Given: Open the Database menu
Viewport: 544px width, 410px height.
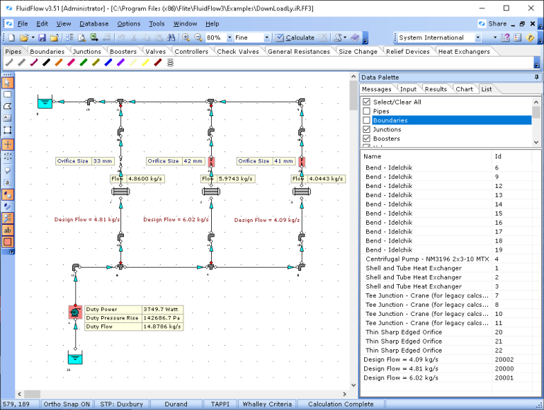Looking at the screenshot, I should pos(94,23).
